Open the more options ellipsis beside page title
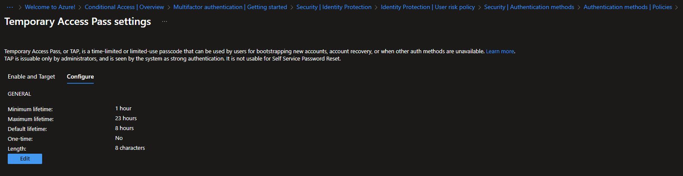Image resolution: width=683 pixels, height=176 pixels. point(165,21)
